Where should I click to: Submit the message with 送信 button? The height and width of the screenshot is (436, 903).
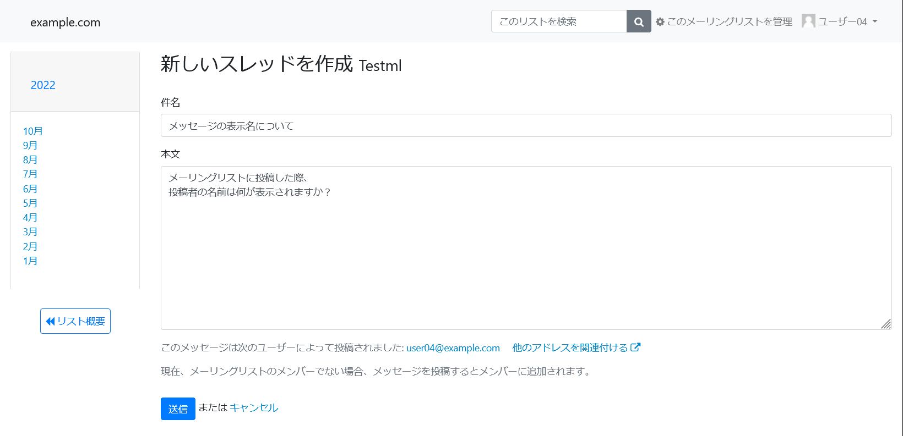[178, 409]
